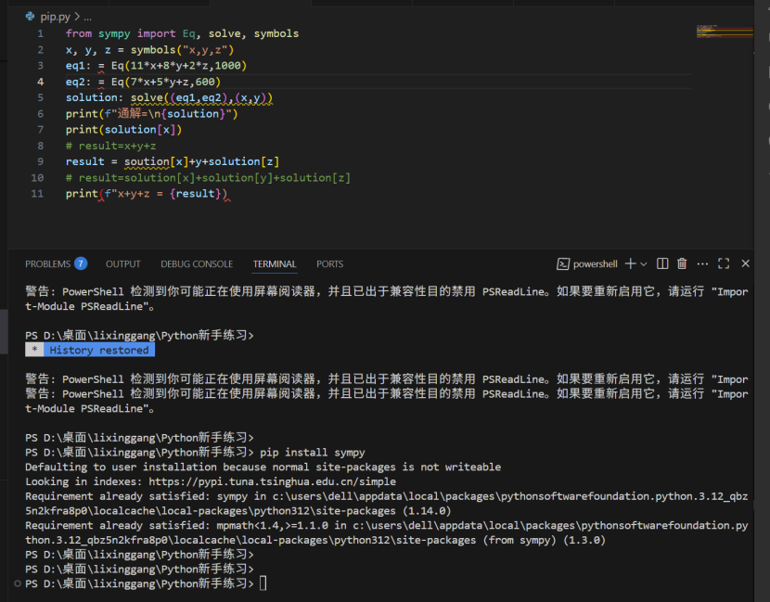
Task: Click 'solve' call on line 5
Action: (x=147, y=97)
